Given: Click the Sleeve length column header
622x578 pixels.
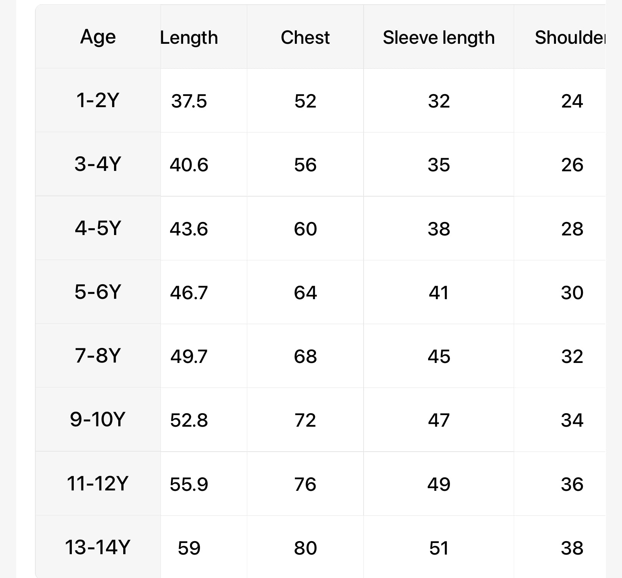Looking at the screenshot, I should point(438,38).
